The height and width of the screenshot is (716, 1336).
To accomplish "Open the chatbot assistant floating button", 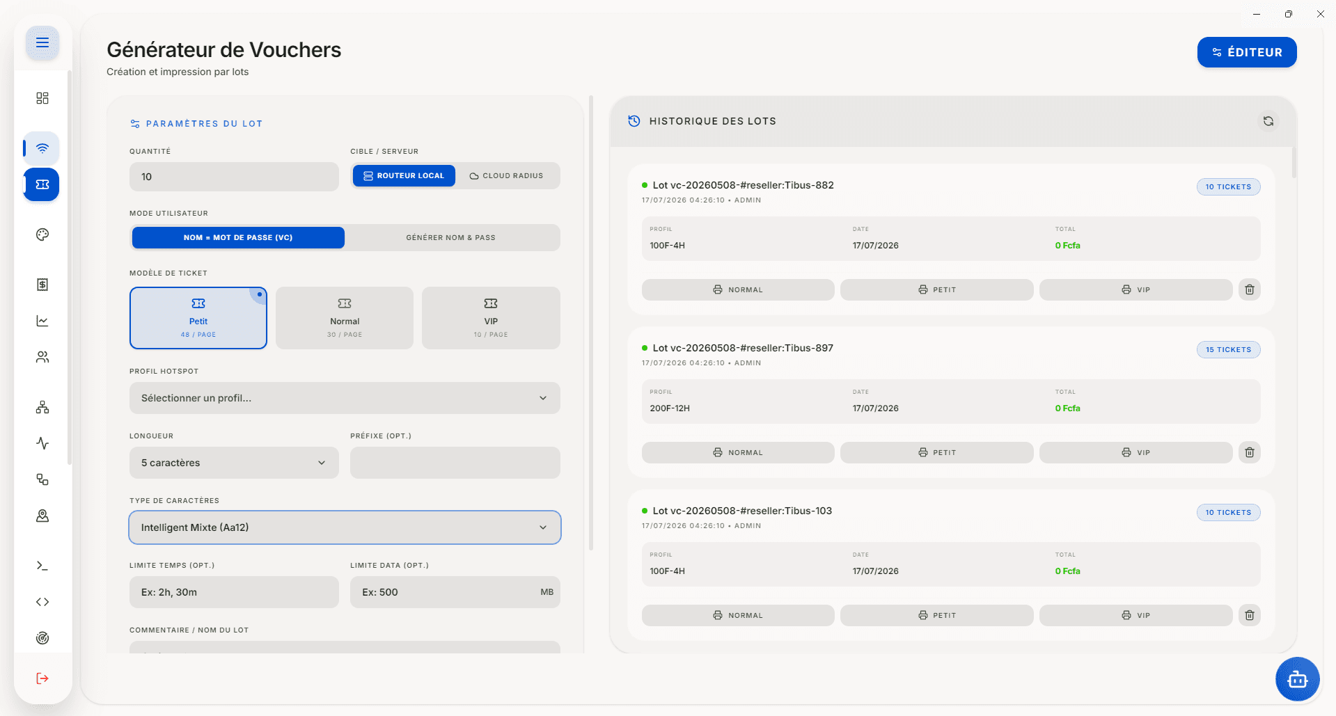I will (1297, 679).
